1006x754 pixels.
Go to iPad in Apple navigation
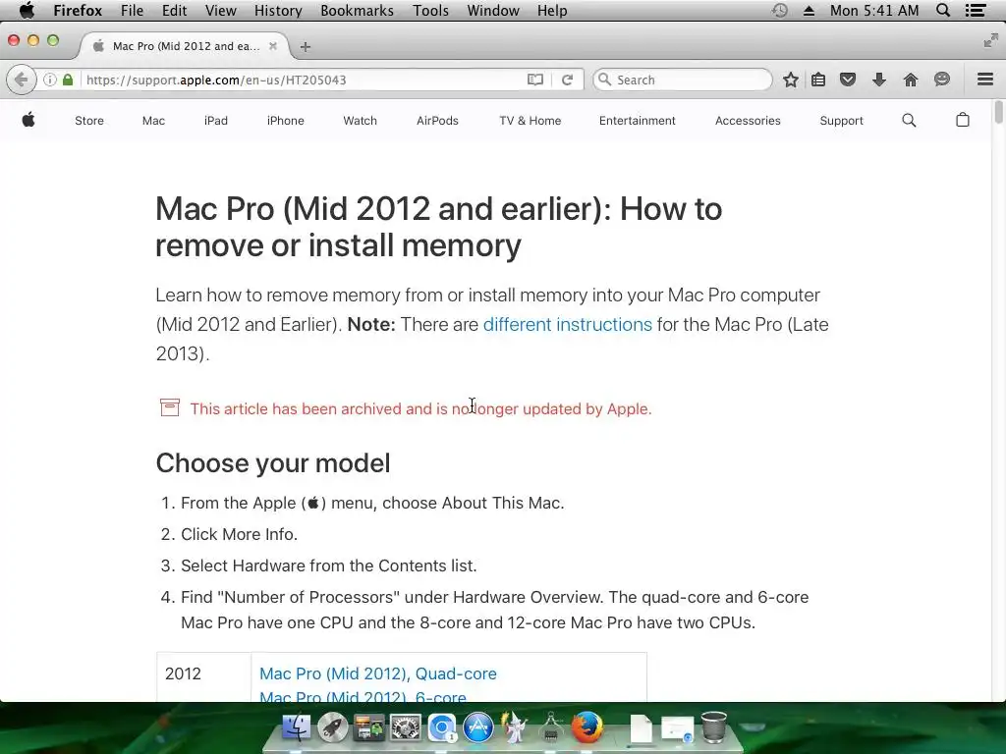[x=215, y=121]
